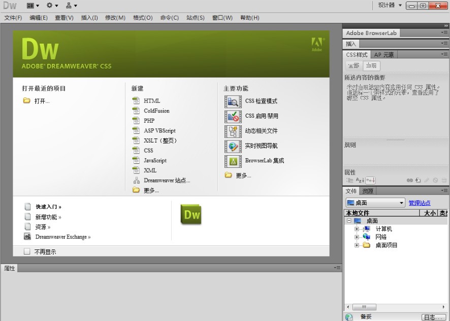Open the 插入(I) menu
Viewport: 450px width, 321px height.
(89, 18)
